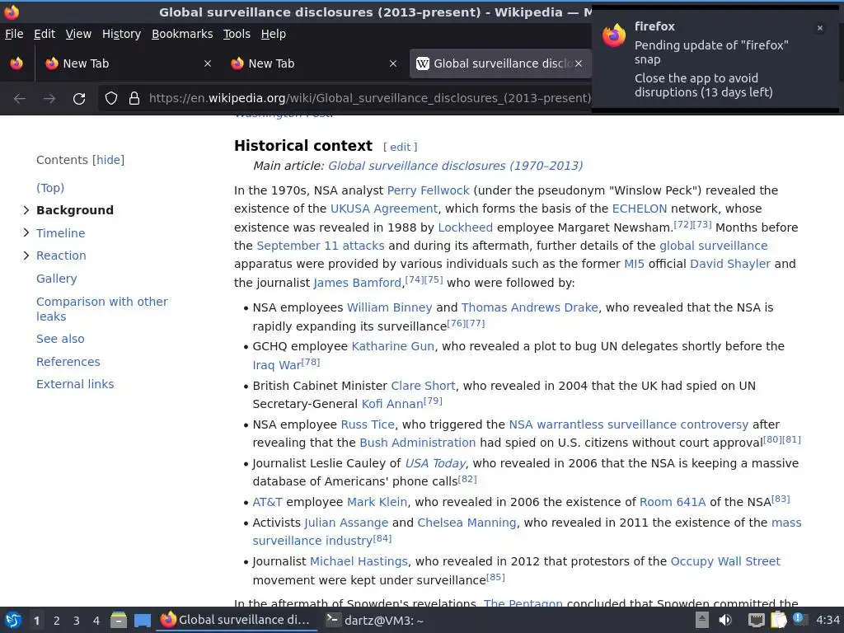
Task: Open the removable media eject tray icon
Action: 701,620
